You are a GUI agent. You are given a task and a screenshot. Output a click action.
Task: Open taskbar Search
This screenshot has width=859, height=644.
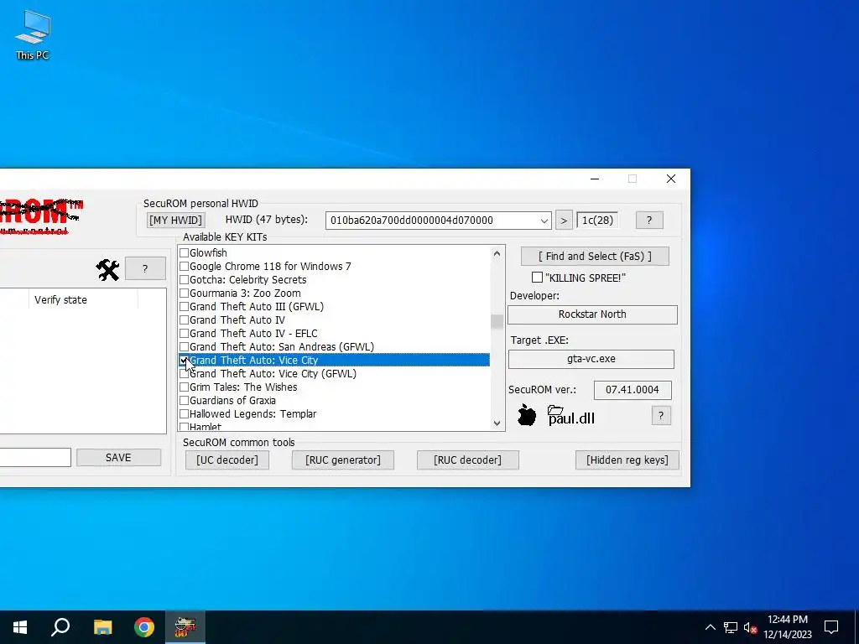[60, 627]
